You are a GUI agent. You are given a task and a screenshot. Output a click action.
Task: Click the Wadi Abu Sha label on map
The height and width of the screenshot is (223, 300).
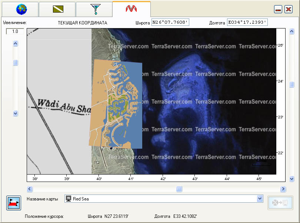64,107
